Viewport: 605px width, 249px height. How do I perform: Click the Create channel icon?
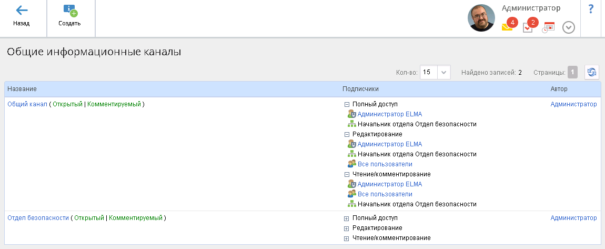click(69, 11)
